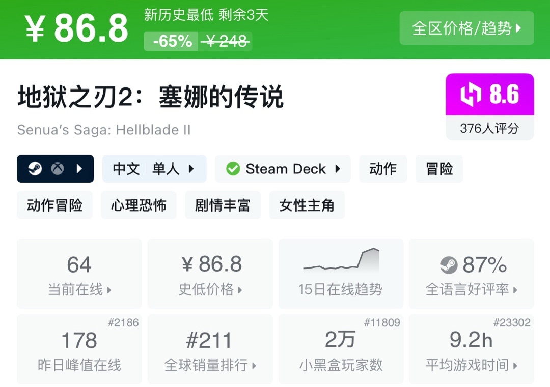
Task: Select the 冒险 genre tag
Action: coord(439,169)
